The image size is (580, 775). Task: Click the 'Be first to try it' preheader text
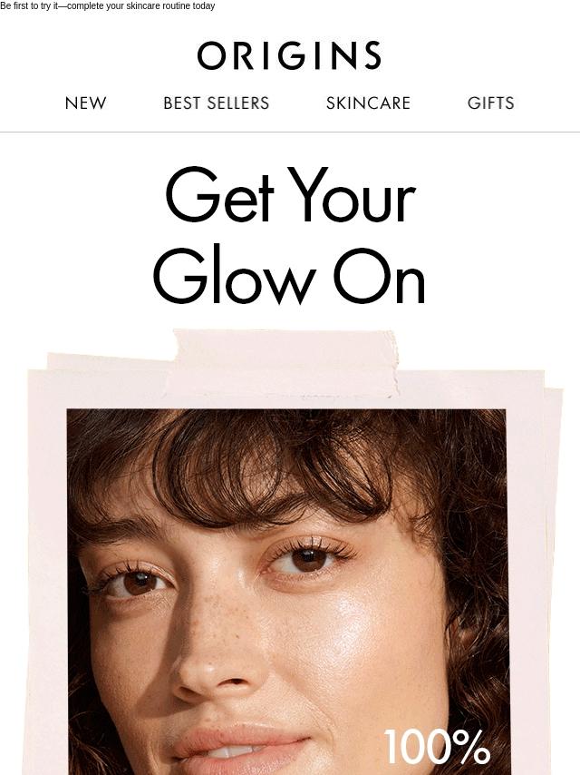[x=29, y=6]
